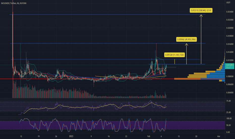Click the date label 12 on time axis
The height and width of the screenshot is (139, 235).
pos(21,136)
